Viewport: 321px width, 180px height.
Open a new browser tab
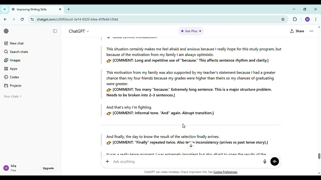click(68, 9)
